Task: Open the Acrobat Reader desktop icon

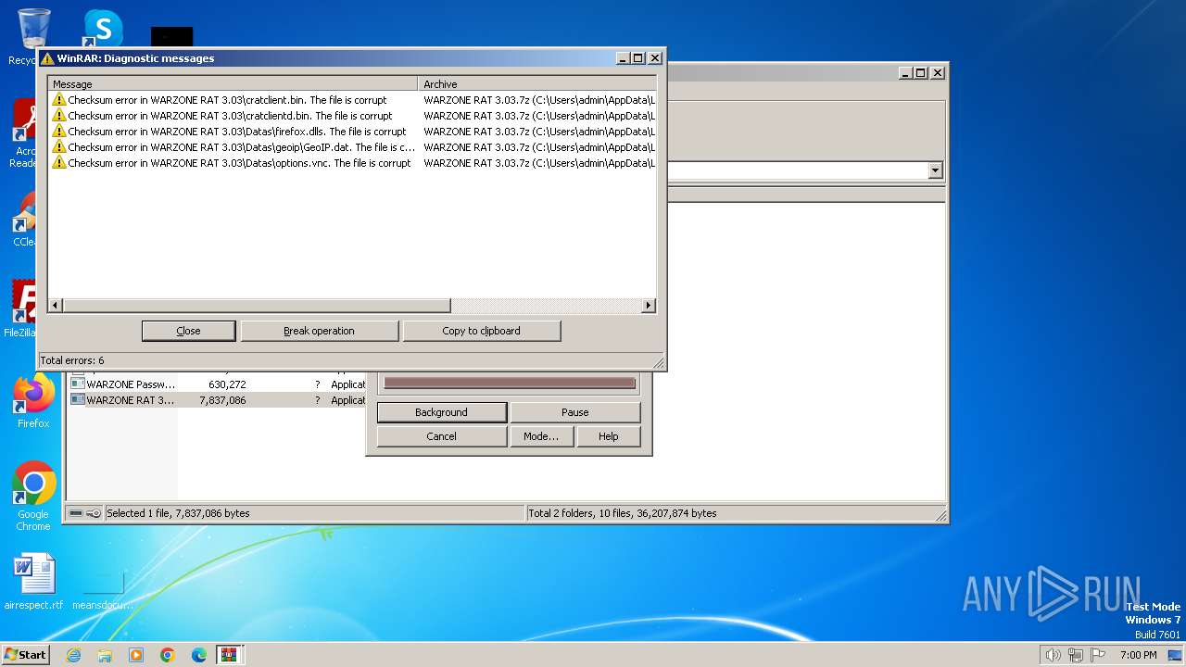Action: point(25,132)
